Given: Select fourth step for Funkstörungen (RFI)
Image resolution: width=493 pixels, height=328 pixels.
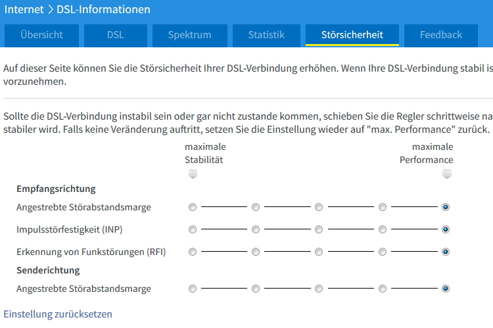Looking at the screenshot, I should coord(383,252).
